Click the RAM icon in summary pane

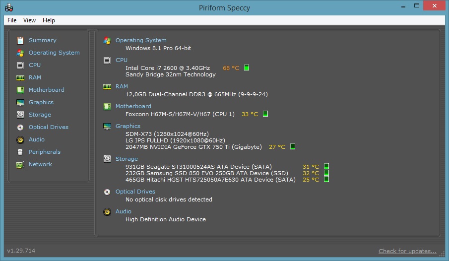point(107,86)
